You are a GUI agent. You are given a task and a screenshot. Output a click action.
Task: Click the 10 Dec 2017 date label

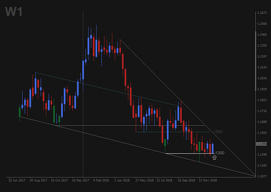pos(81,180)
